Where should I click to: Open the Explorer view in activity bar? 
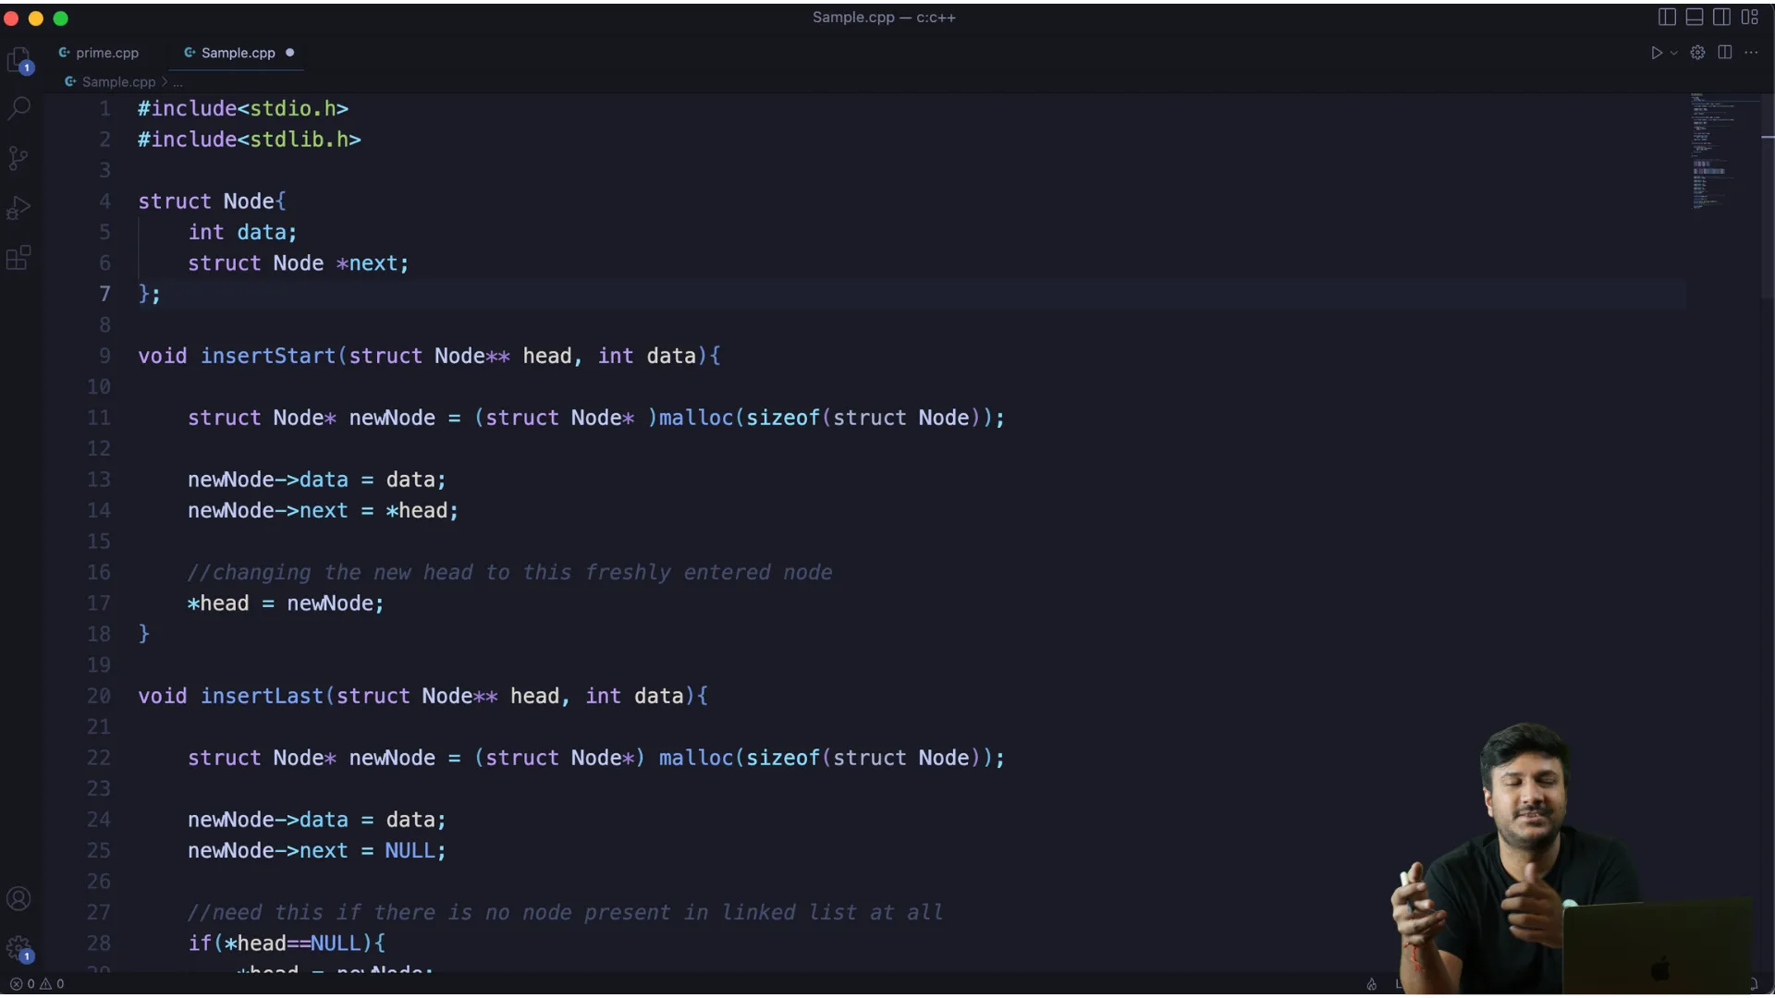18,60
